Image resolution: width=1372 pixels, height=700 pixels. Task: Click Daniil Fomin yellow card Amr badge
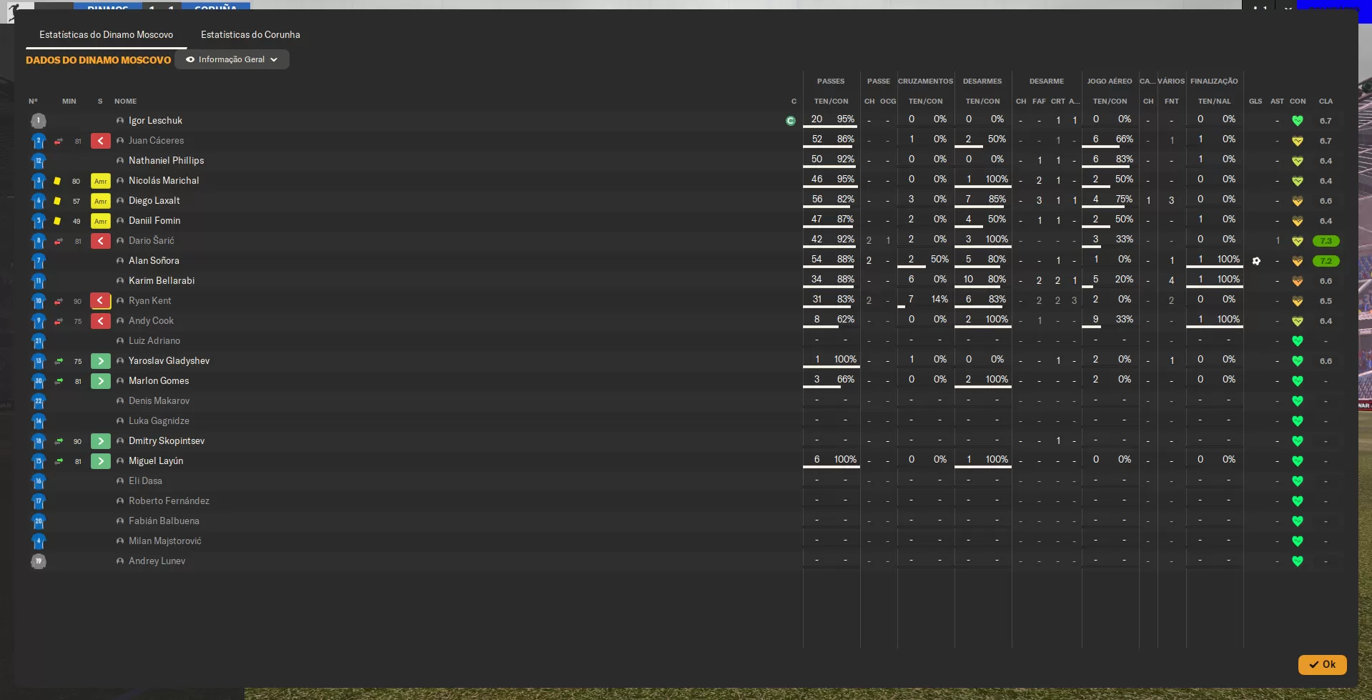(x=101, y=221)
